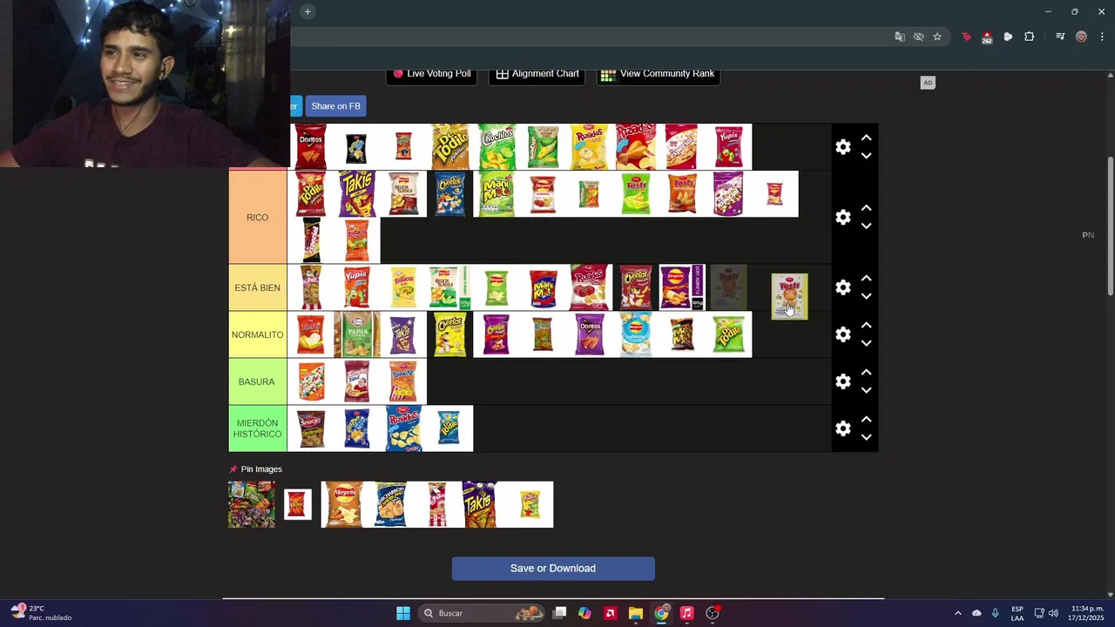Image resolution: width=1115 pixels, height=627 pixels.
Task: Toggle the crossed-eye icon in address bar
Action: click(x=918, y=37)
